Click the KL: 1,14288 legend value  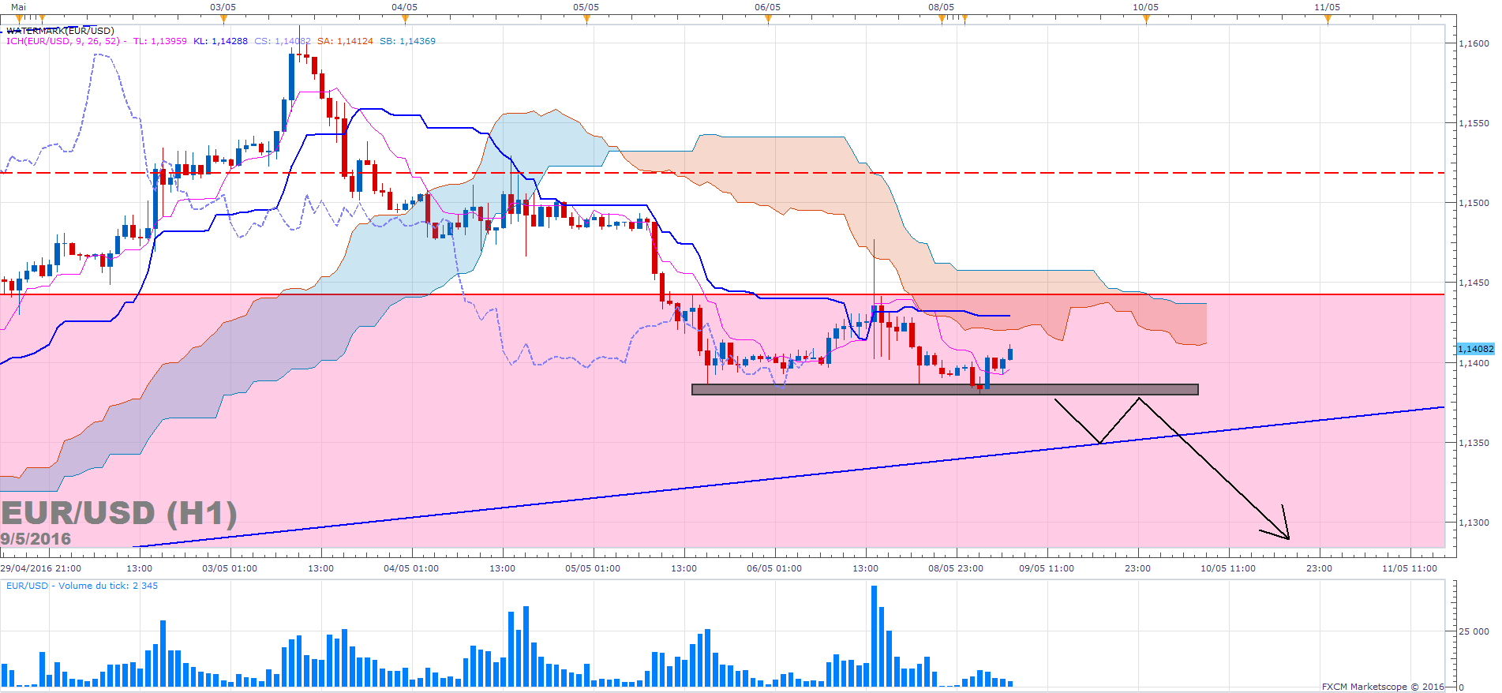point(220,41)
